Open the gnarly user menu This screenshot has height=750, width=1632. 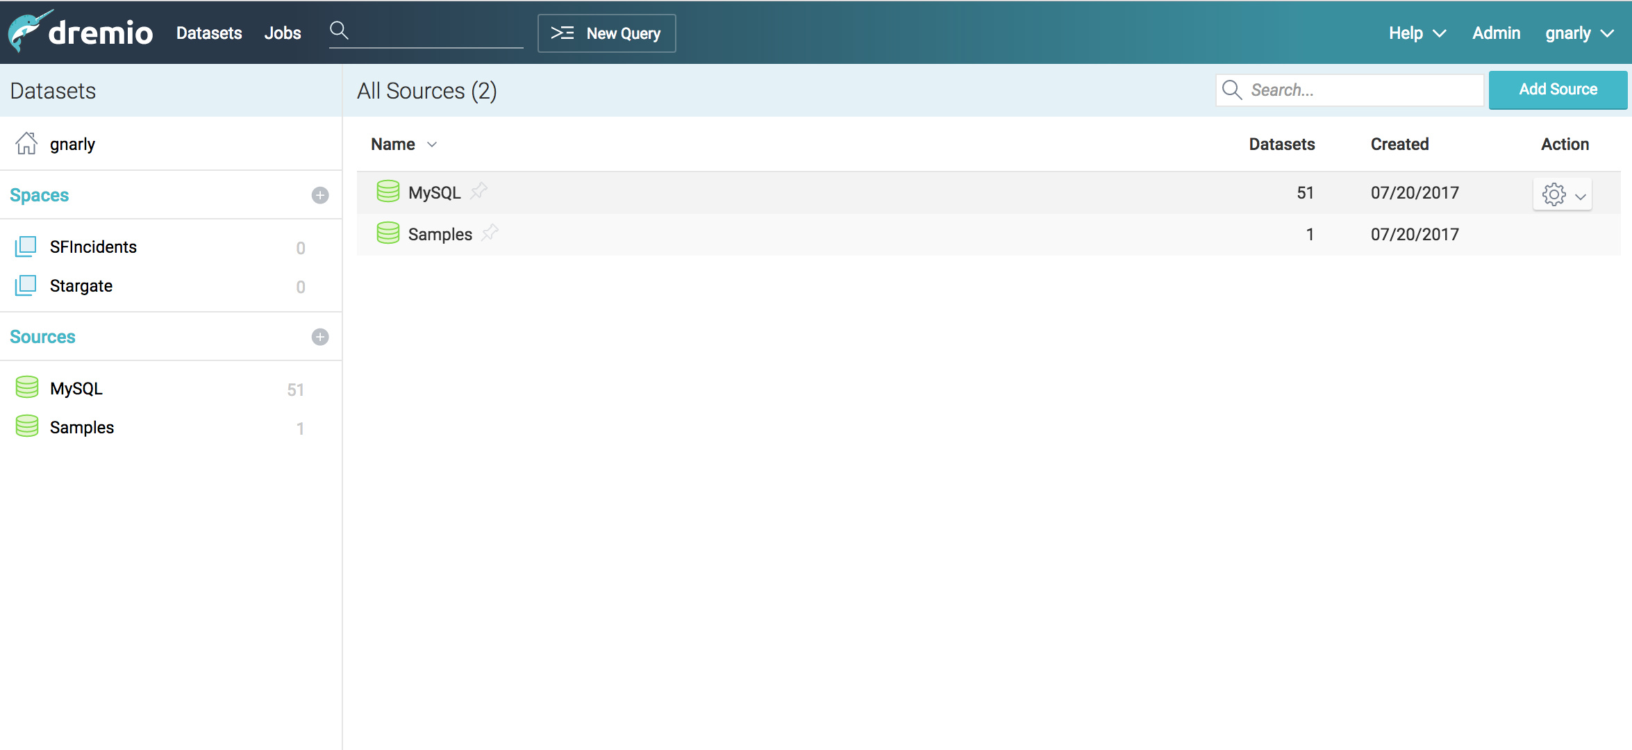(1580, 33)
